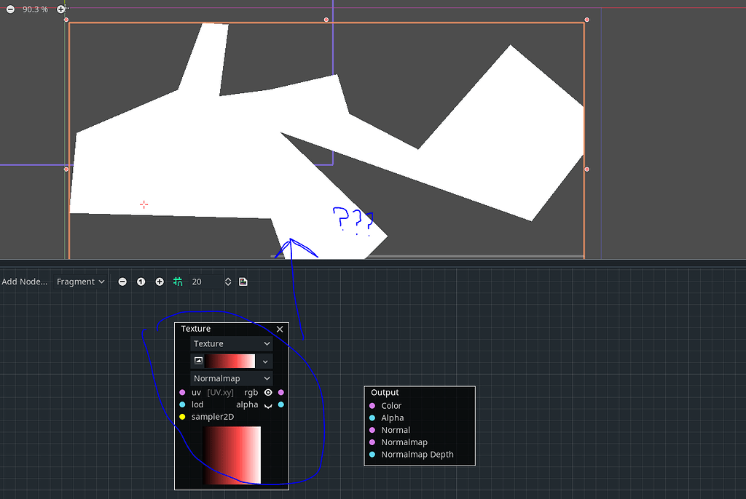Toggle the rgb preview eye on Texture node
This screenshot has height=499, width=746.
pyautogui.click(x=268, y=392)
